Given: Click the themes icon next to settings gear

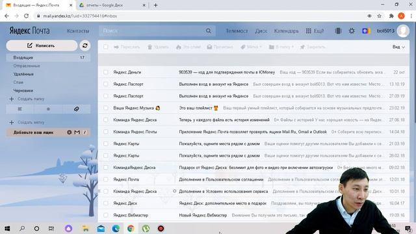Looking at the screenshot, I should [x=338, y=31].
